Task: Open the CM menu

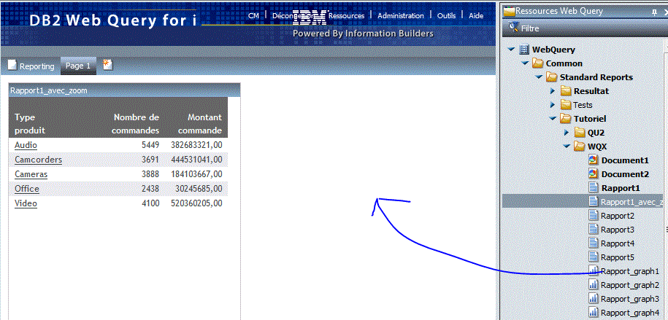Action: (253, 16)
